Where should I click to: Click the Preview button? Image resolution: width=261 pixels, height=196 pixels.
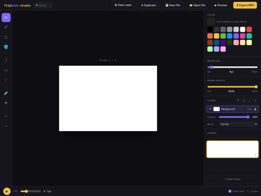tap(221, 5)
